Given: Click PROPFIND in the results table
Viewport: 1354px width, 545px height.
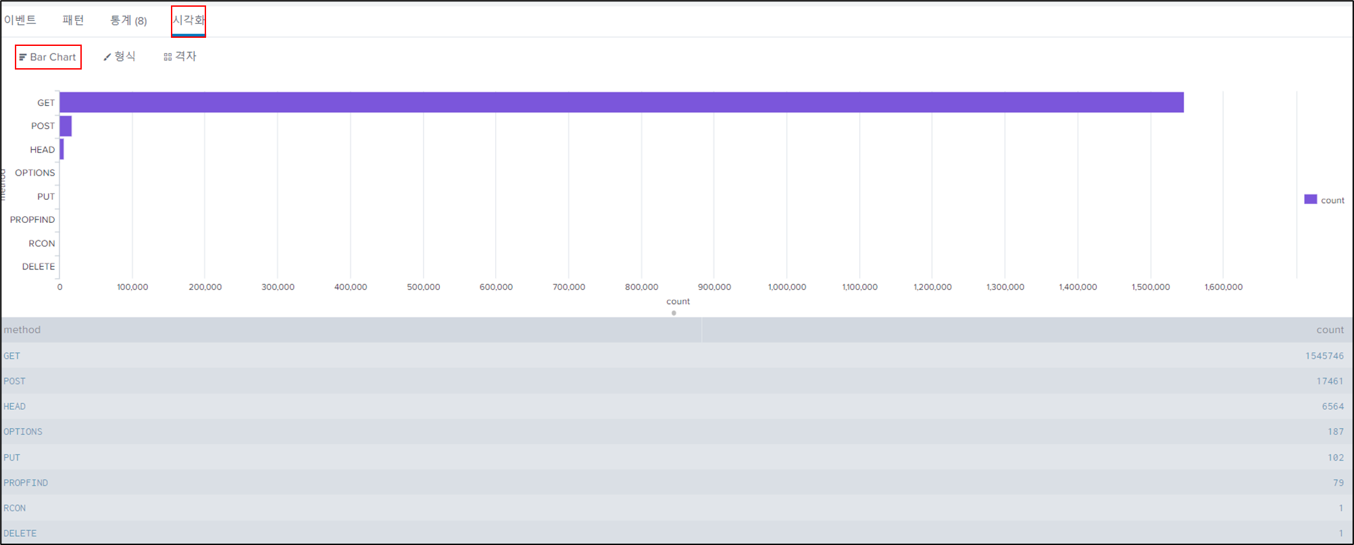Looking at the screenshot, I should coord(26,483).
